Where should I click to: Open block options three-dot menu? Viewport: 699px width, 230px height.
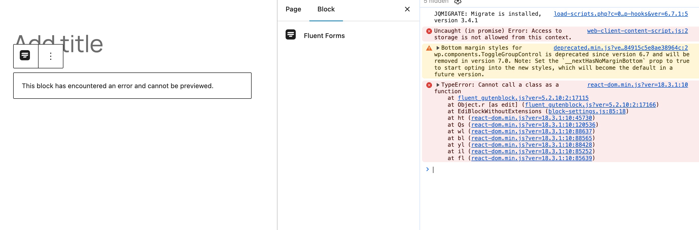click(x=50, y=56)
